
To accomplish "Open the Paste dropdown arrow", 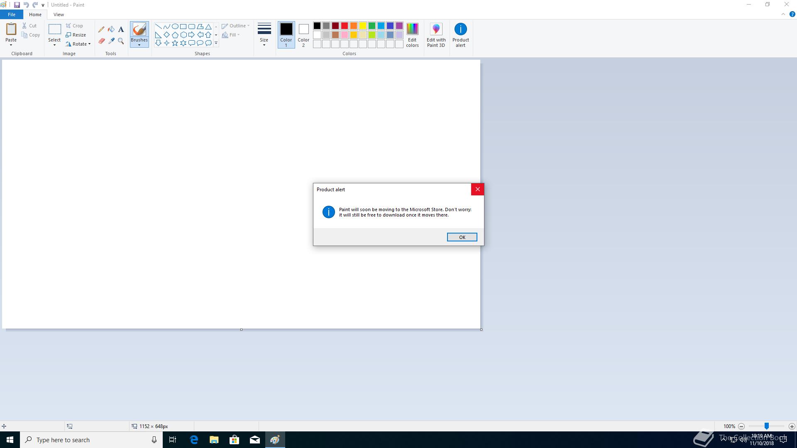I will click(x=11, y=45).
